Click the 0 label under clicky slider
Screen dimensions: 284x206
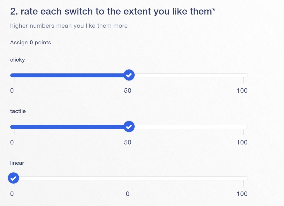click(x=12, y=91)
